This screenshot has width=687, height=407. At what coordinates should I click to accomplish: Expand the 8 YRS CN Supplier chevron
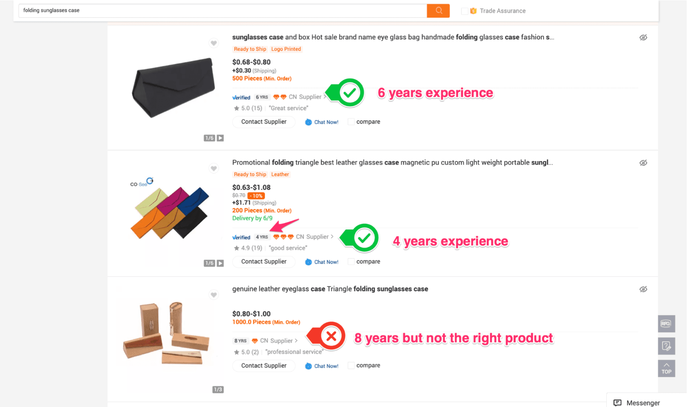tap(296, 340)
